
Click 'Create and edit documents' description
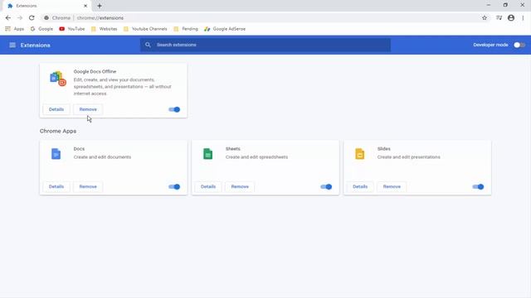click(x=102, y=157)
